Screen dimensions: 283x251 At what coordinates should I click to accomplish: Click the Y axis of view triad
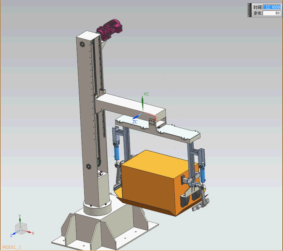pyautogui.click(x=20, y=221)
